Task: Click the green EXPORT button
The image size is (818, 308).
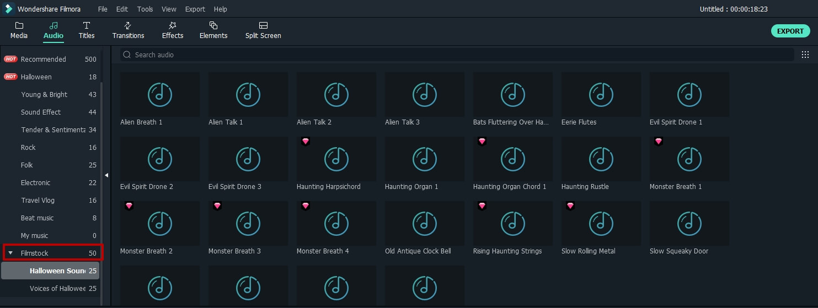Action: (790, 31)
